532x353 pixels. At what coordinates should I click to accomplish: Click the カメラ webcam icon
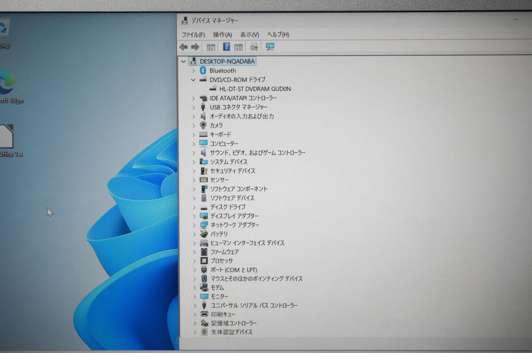click(x=203, y=126)
